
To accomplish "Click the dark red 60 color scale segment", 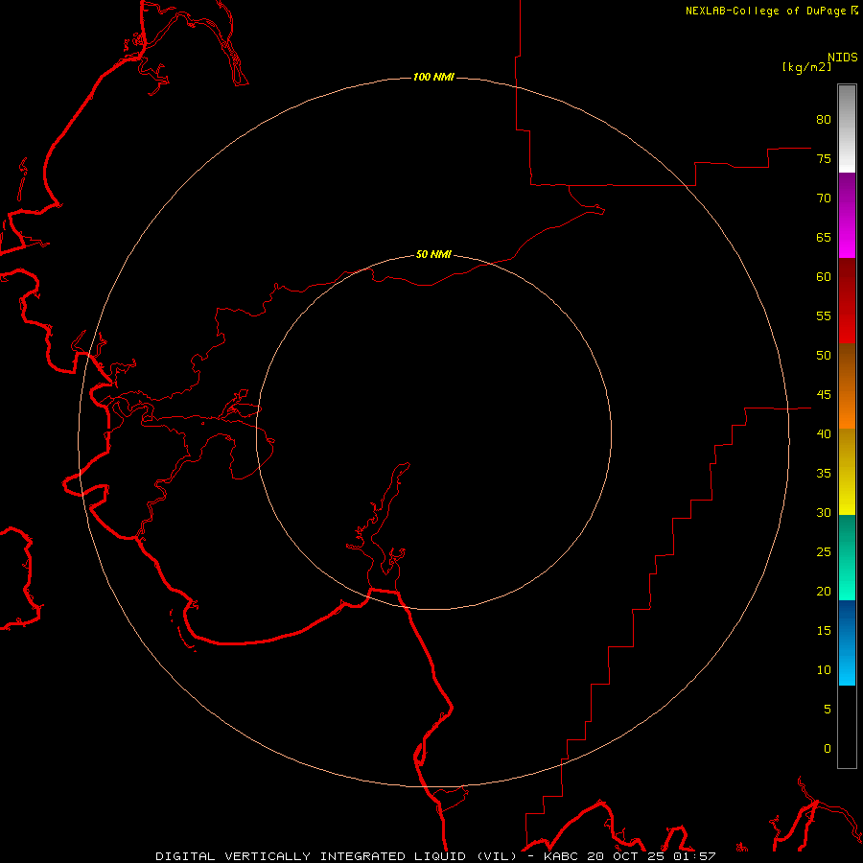I will pyautogui.click(x=847, y=280).
